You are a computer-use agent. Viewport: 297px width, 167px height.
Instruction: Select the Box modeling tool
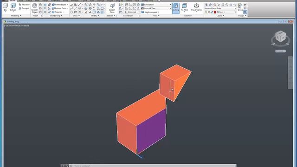tap(5, 7)
